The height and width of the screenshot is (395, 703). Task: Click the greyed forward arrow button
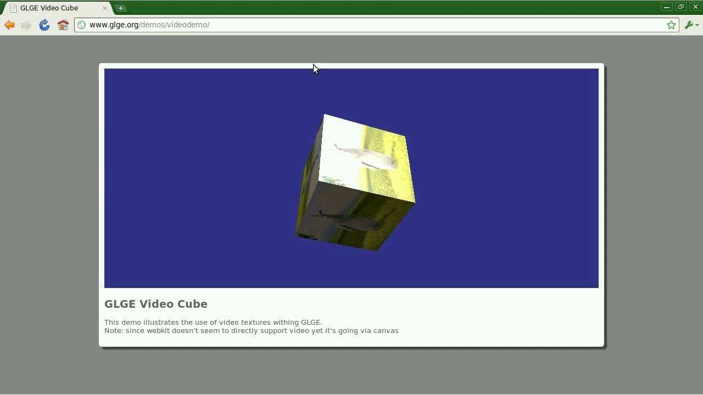(26, 25)
